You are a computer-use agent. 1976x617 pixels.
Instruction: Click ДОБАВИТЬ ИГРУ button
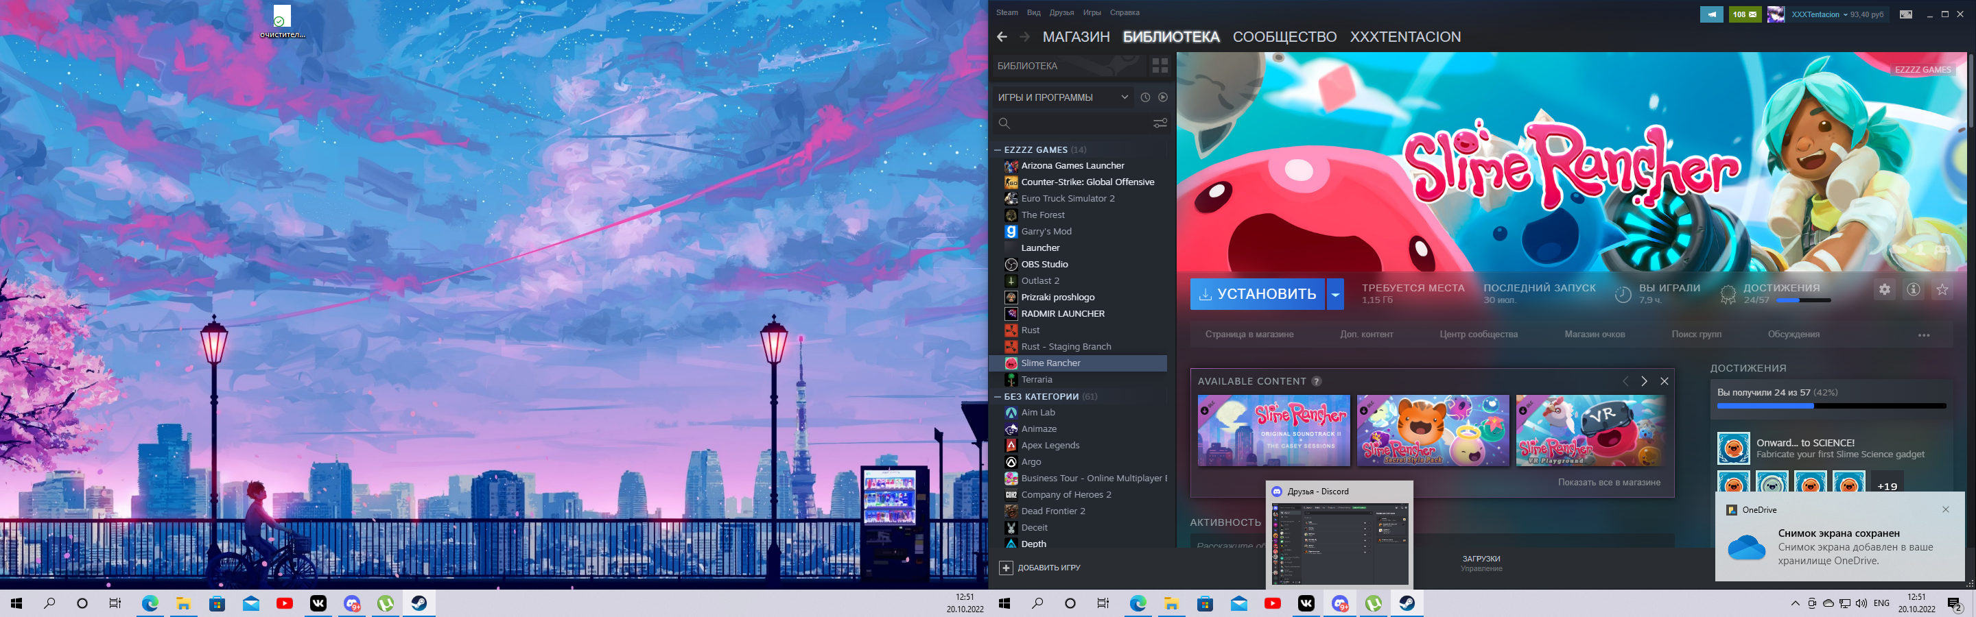[x=1039, y=568]
